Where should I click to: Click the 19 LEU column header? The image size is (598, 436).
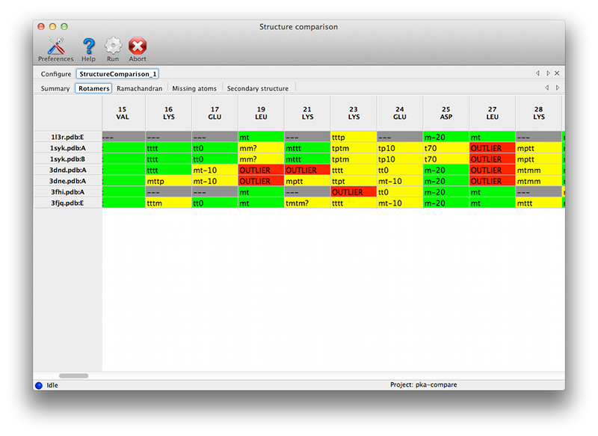click(261, 113)
